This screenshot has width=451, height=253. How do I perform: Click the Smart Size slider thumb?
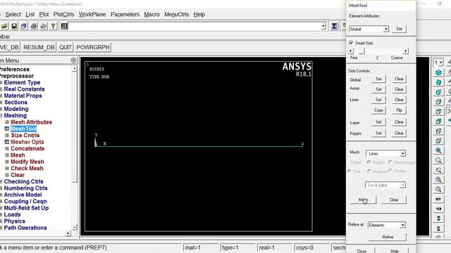(362, 51)
